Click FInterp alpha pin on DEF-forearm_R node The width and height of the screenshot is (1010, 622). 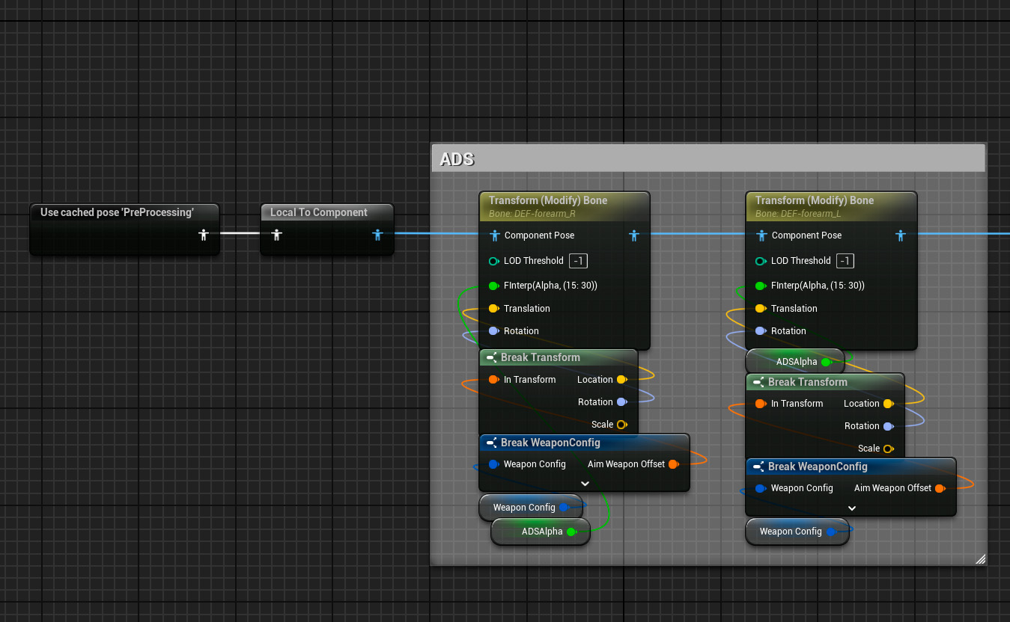(493, 286)
